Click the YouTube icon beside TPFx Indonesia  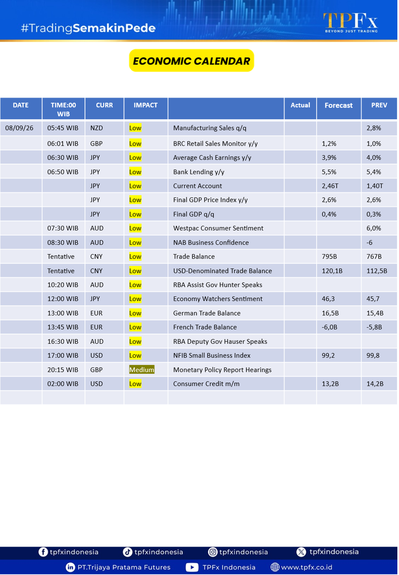point(192,567)
